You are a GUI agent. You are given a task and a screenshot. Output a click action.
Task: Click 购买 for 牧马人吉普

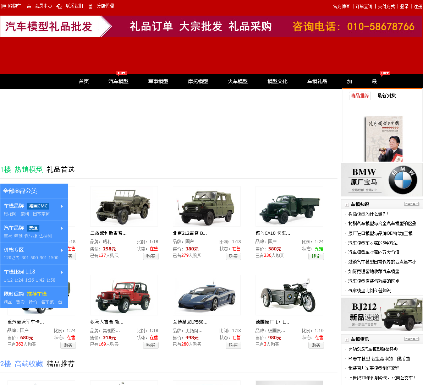(150, 345)
